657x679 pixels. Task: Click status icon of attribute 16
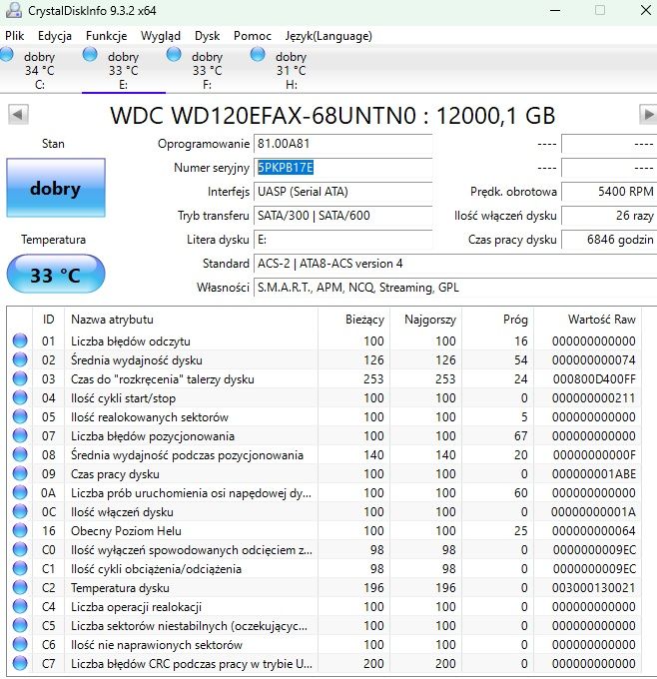tap(20, 530)
